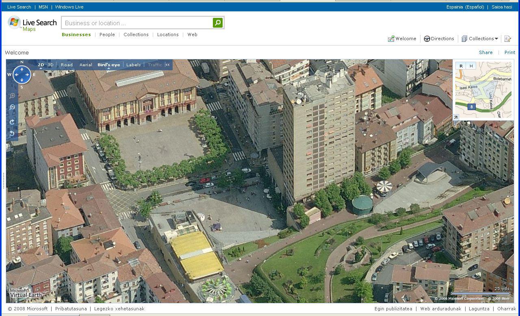Choose the Web search category

[192, 35]
